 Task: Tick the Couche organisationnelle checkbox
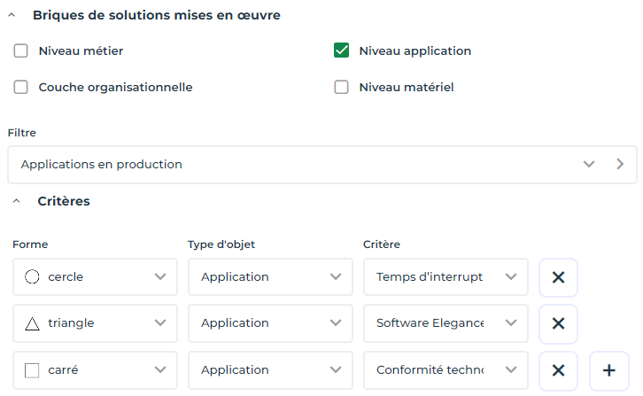[21, 87]
